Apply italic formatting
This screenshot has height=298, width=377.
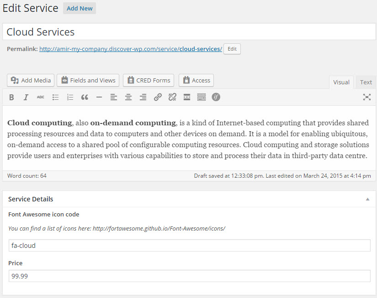26,97
